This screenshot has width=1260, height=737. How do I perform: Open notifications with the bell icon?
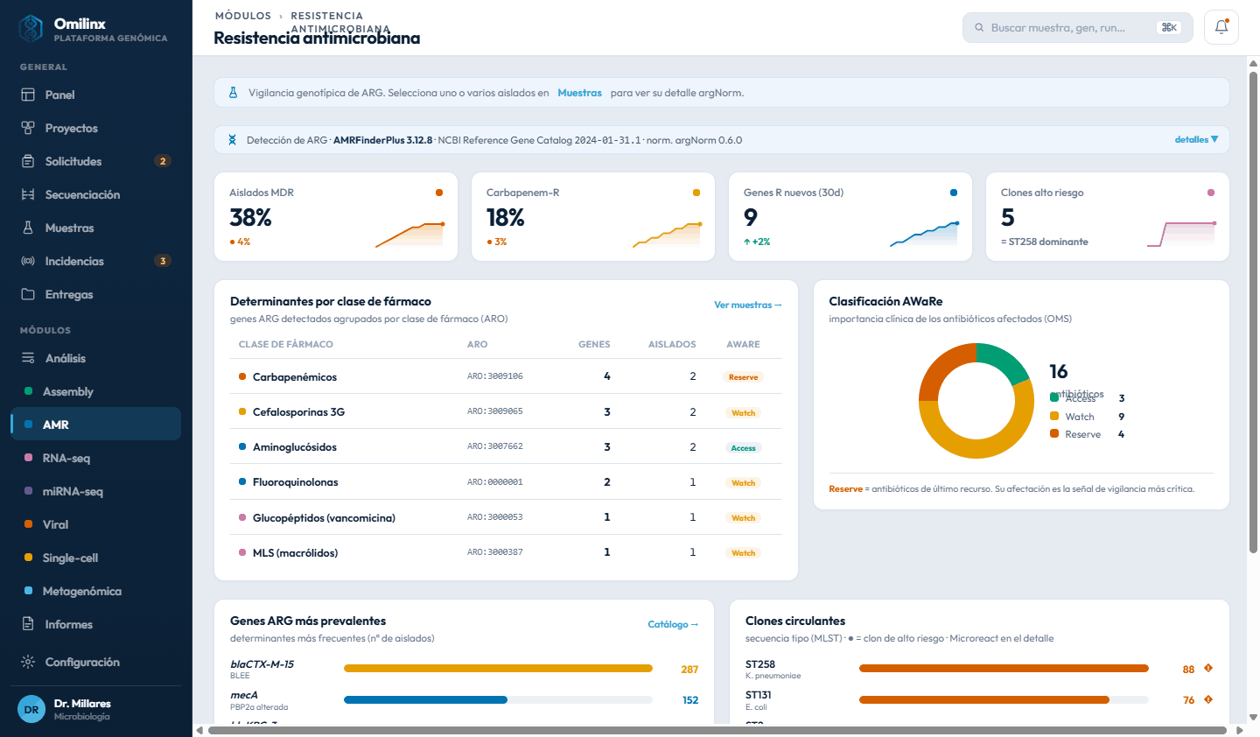[x=1221, y=27]
